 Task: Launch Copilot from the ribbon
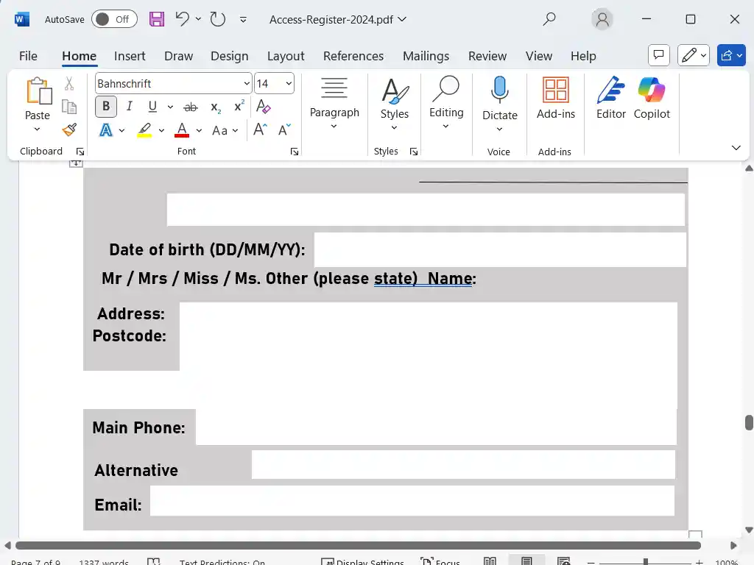point(652,98)
